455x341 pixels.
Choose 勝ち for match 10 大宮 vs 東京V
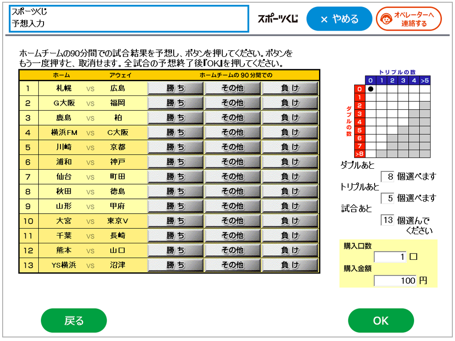point(176,221)
